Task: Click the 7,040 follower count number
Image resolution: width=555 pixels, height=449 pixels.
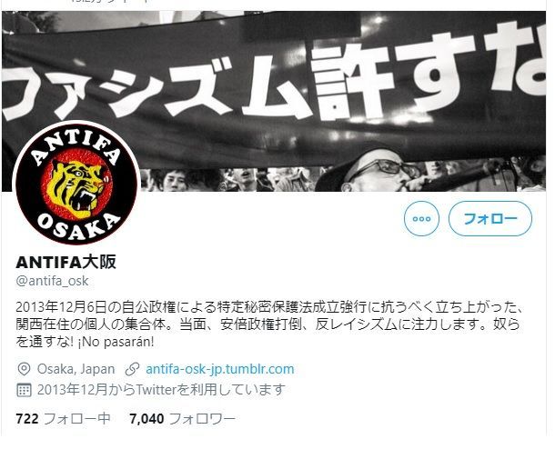Action: pyautogui.click(x=146, y=419)
